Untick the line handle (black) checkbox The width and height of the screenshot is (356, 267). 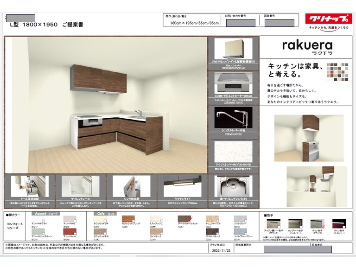323,226
